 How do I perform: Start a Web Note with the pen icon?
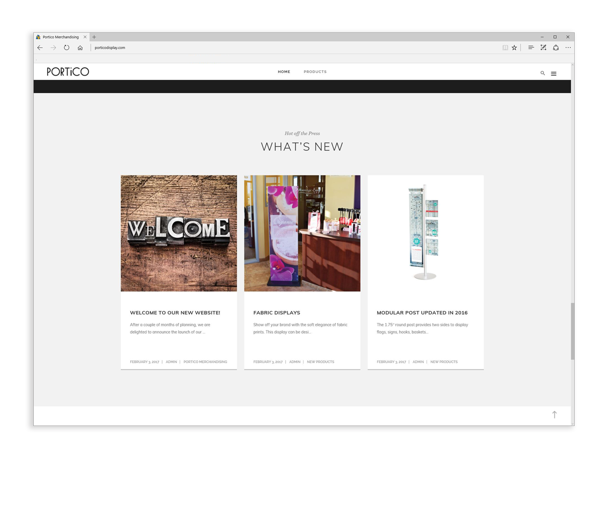coord(543,47)
